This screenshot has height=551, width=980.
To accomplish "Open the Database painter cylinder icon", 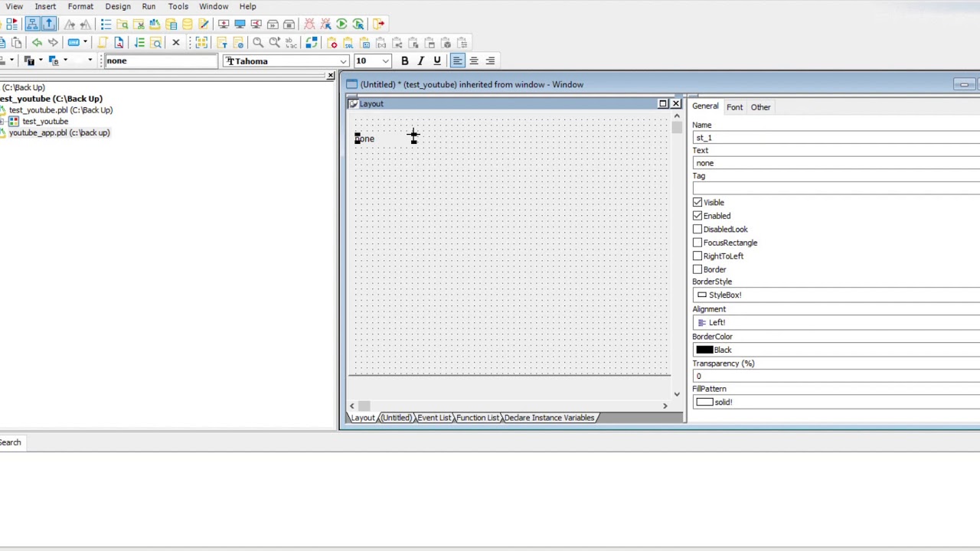I will [x=187, y=24].
